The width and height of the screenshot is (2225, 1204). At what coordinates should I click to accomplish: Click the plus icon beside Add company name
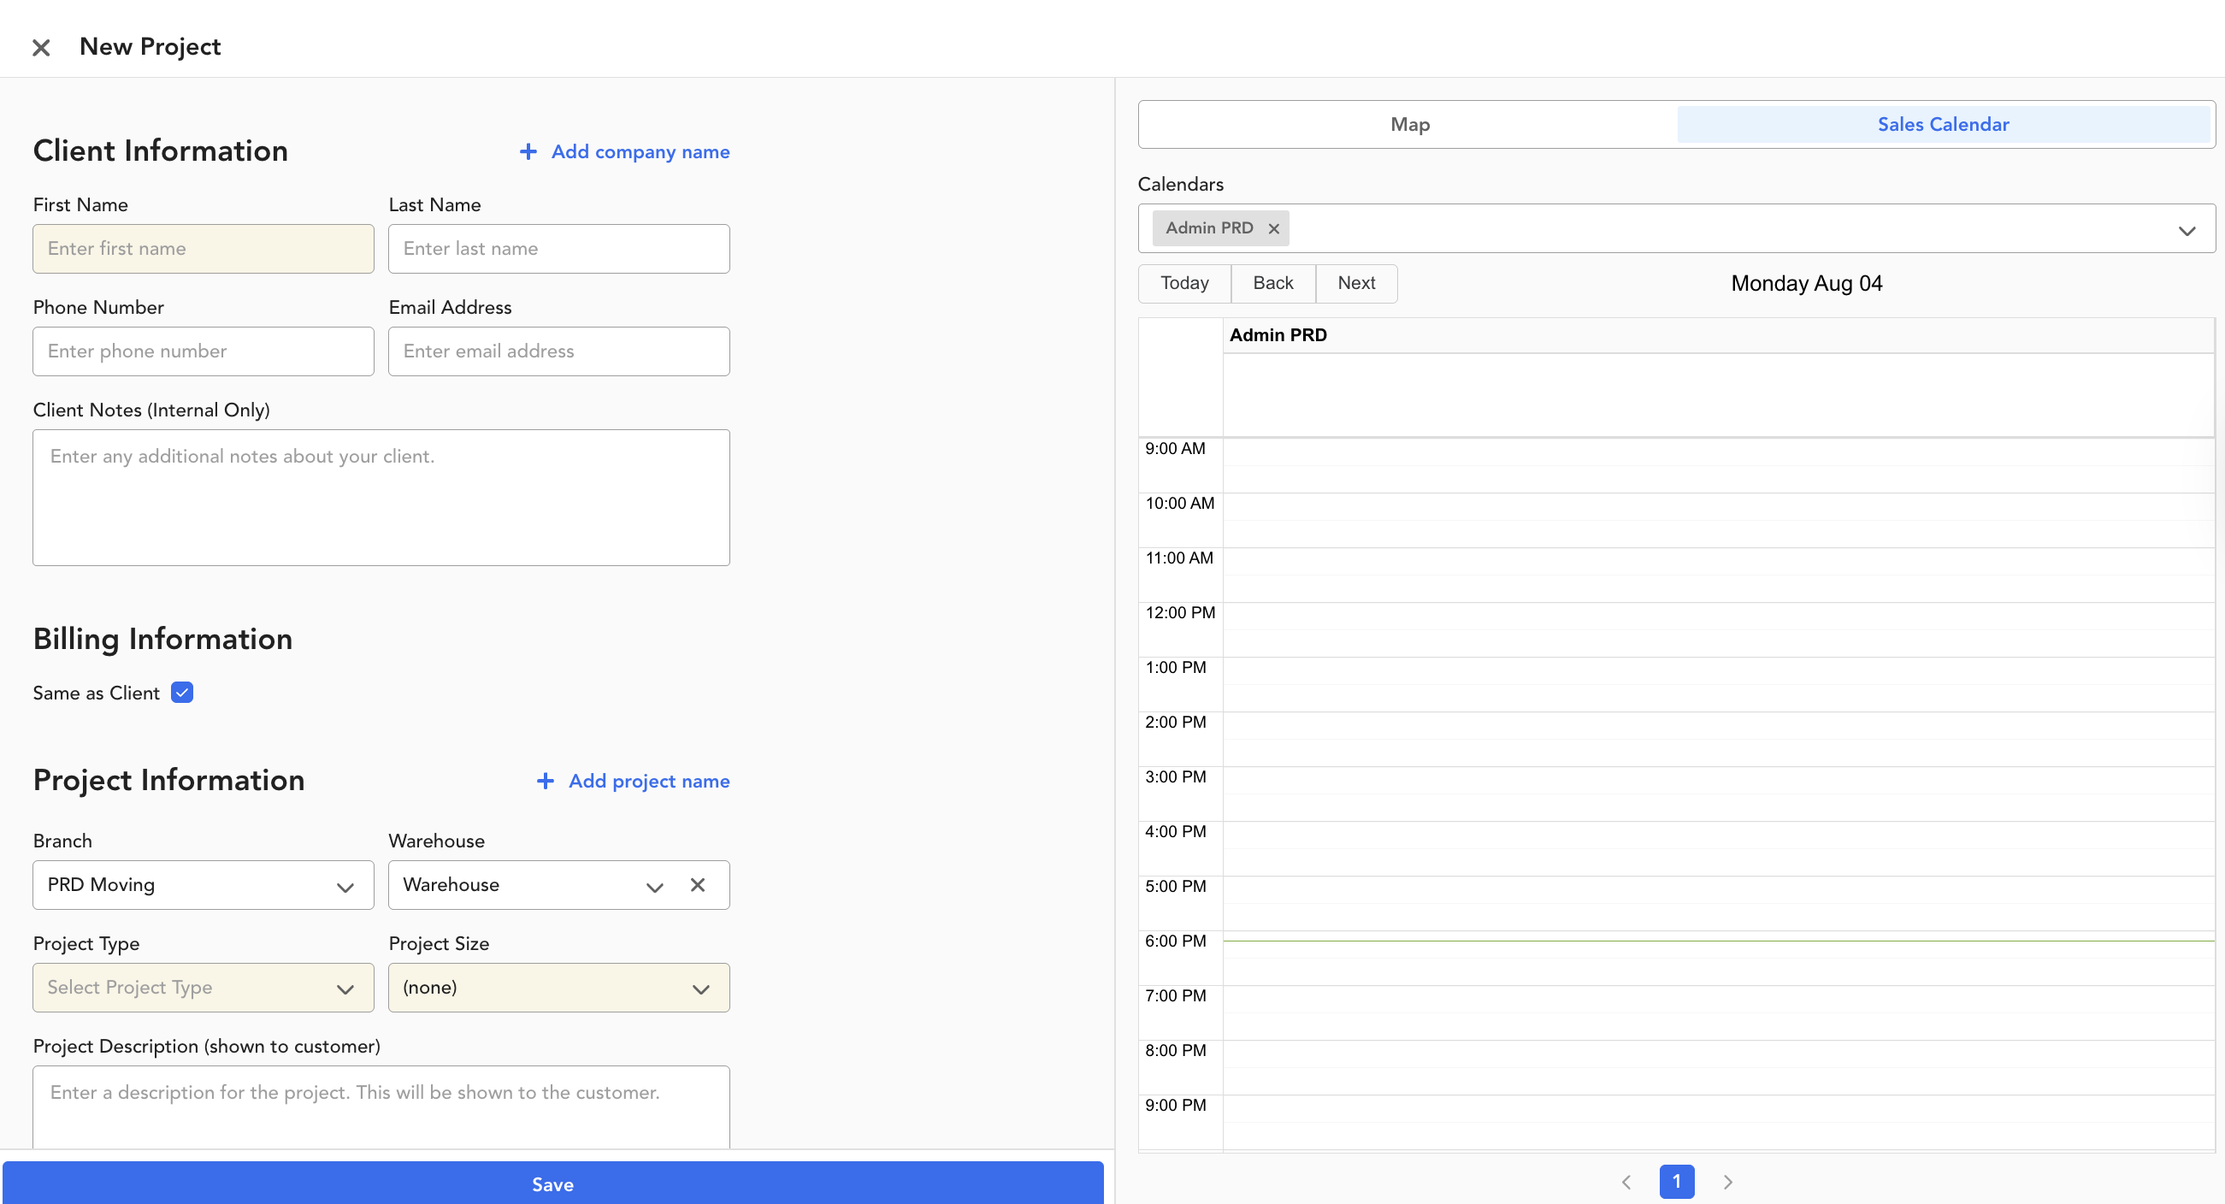tap(528, 152)
